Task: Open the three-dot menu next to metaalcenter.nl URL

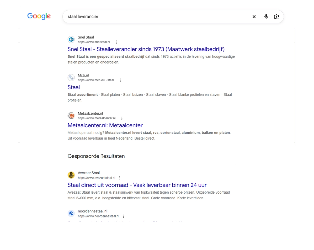Action: (x=122, y=118)
